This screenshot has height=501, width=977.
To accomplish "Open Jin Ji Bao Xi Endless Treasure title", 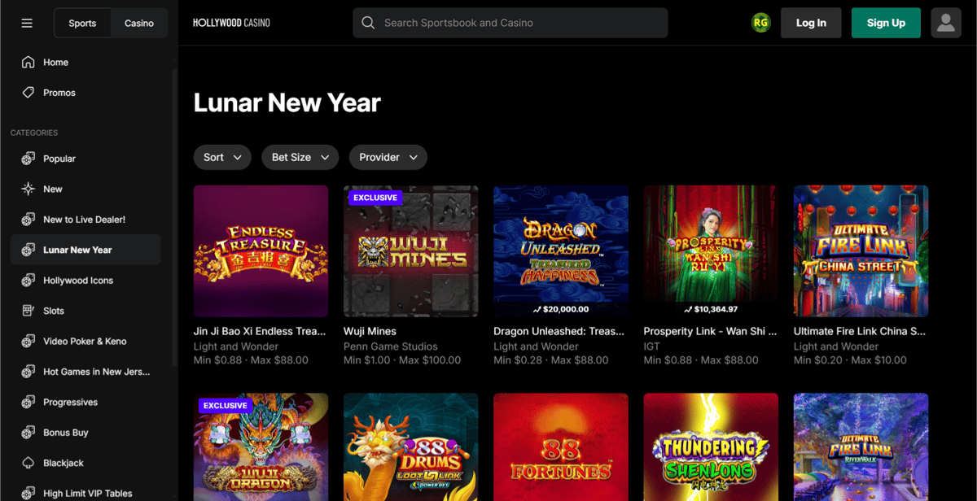I will coord(260,331).
